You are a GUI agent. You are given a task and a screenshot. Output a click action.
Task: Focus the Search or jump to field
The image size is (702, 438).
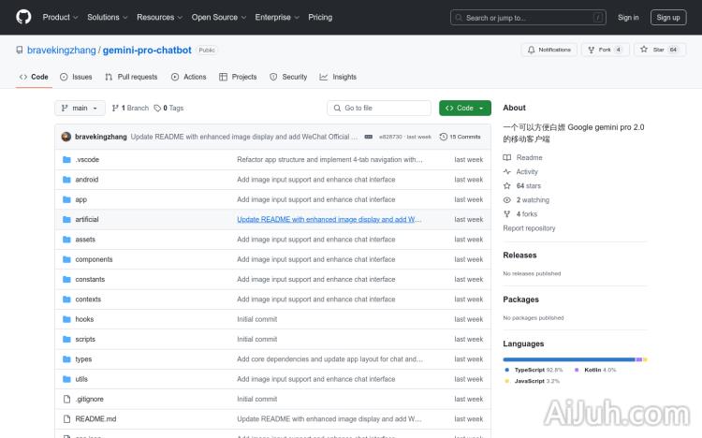(528, 18)
